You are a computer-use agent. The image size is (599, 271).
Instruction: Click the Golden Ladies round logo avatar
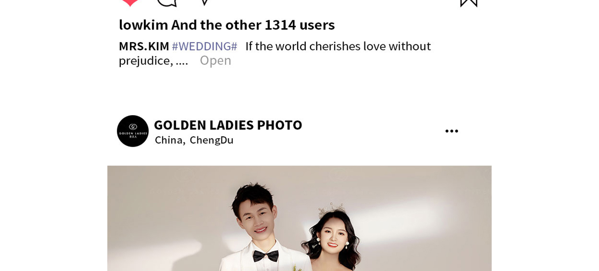click(133, 131)
